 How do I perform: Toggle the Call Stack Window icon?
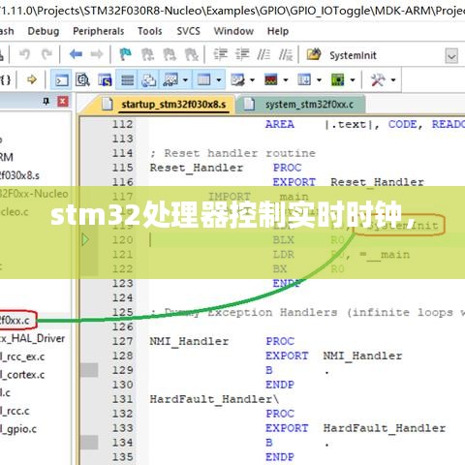[148, 79]
